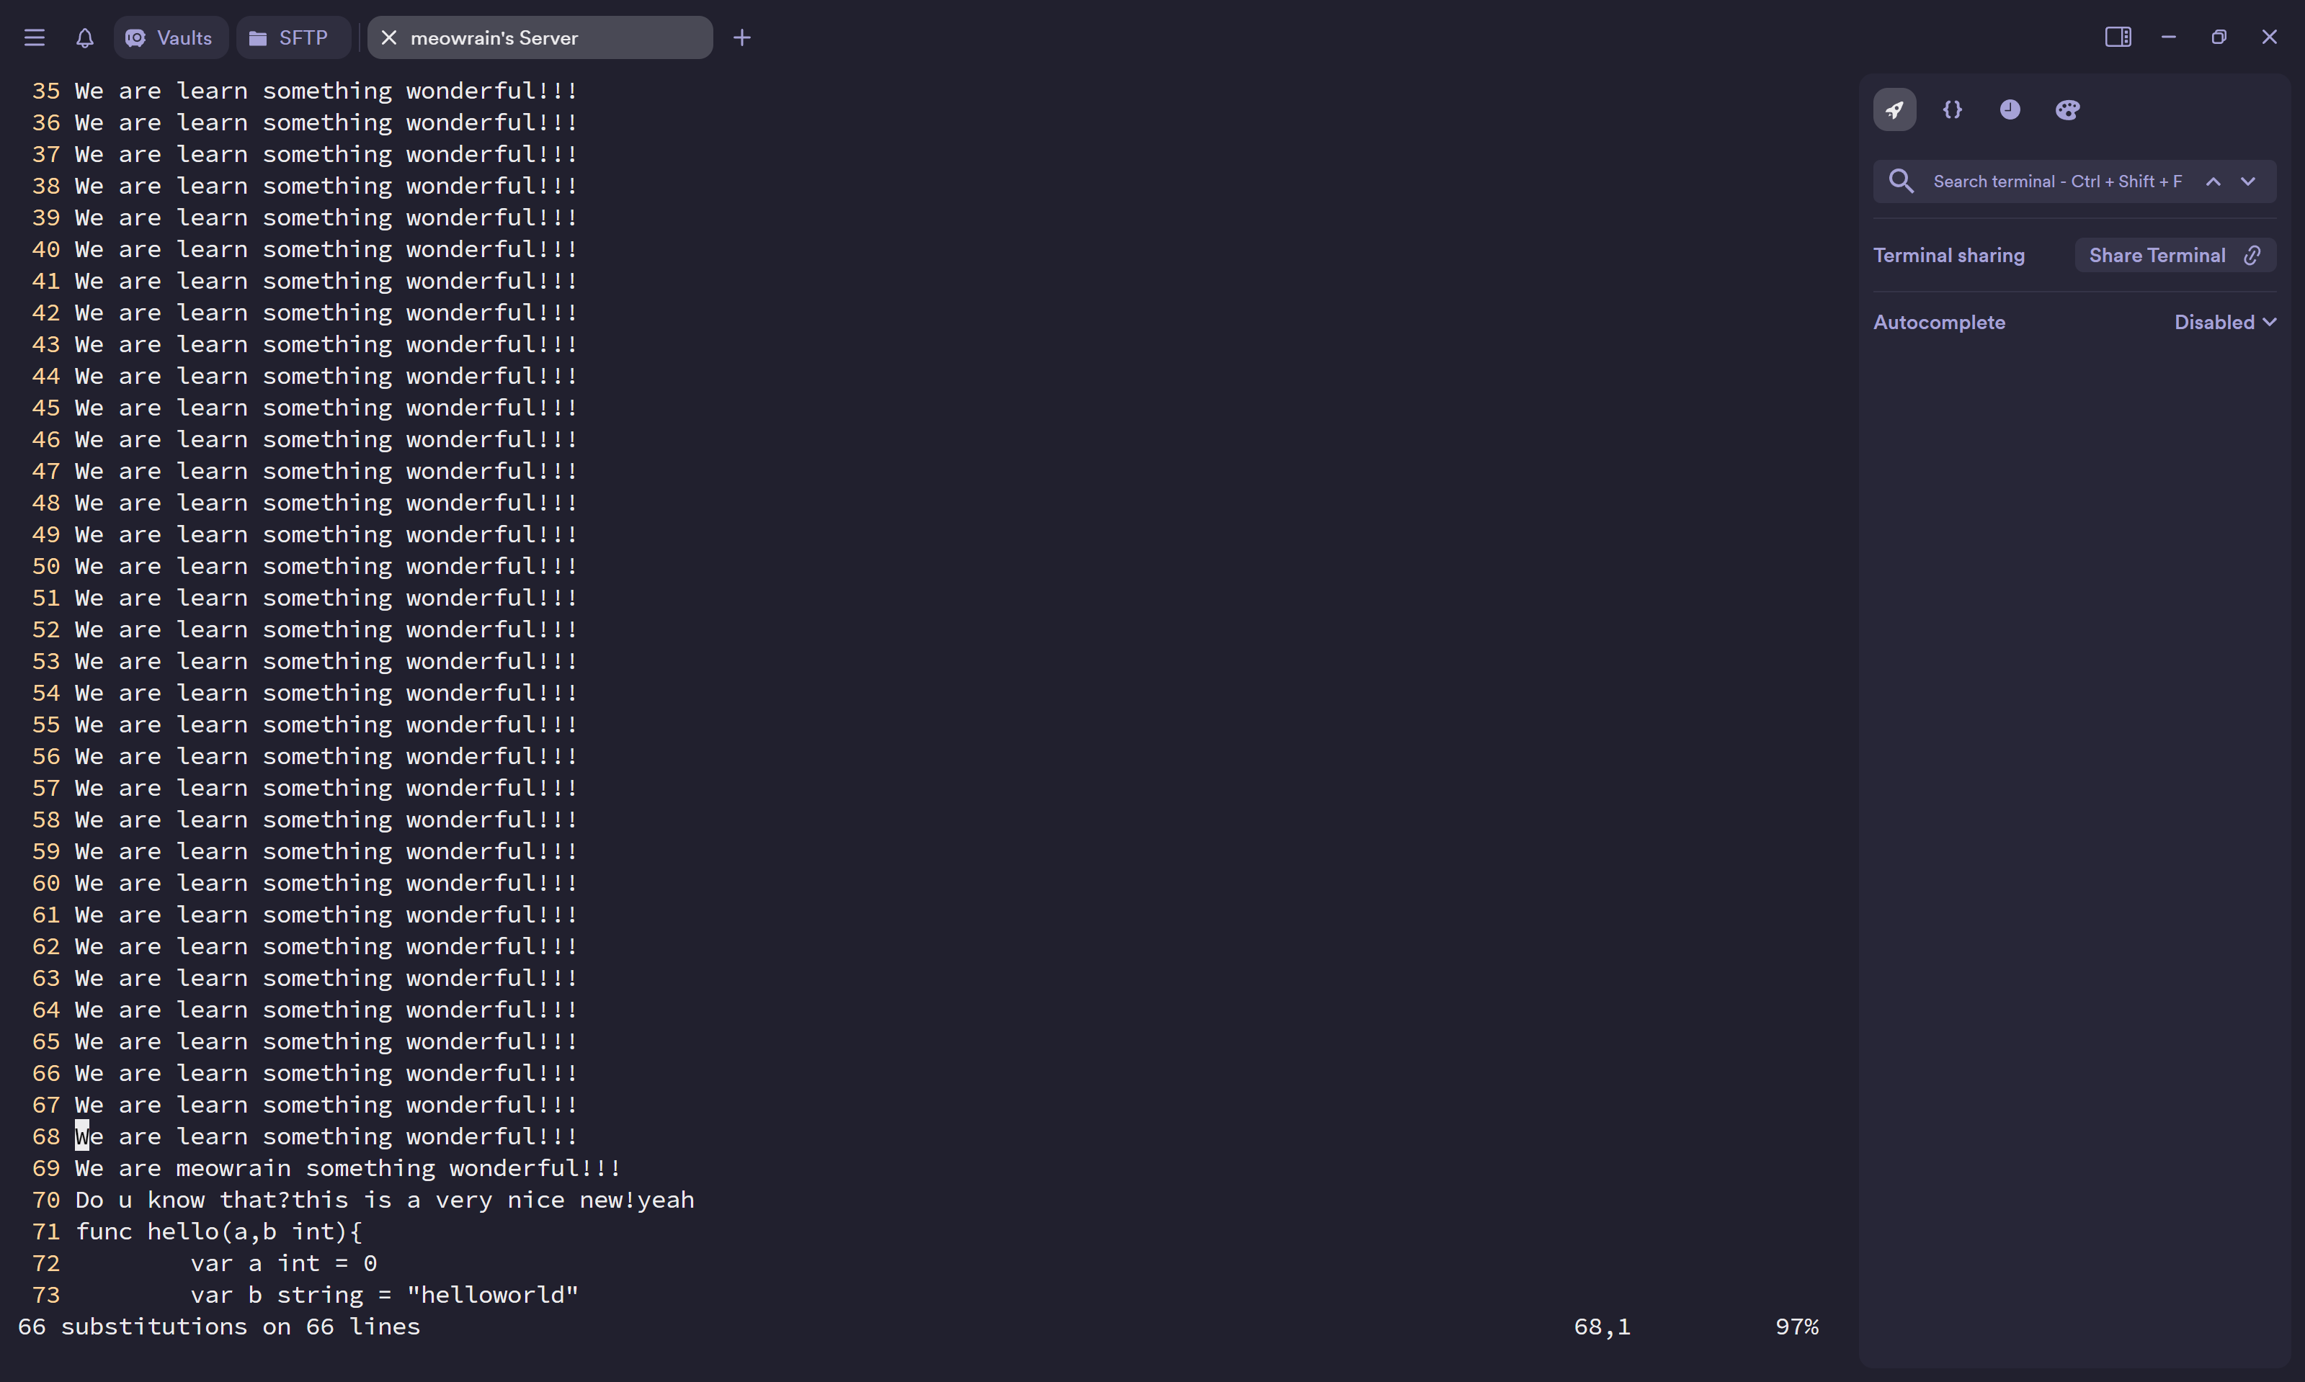Open the palette theme tab

click(2067, 110)
